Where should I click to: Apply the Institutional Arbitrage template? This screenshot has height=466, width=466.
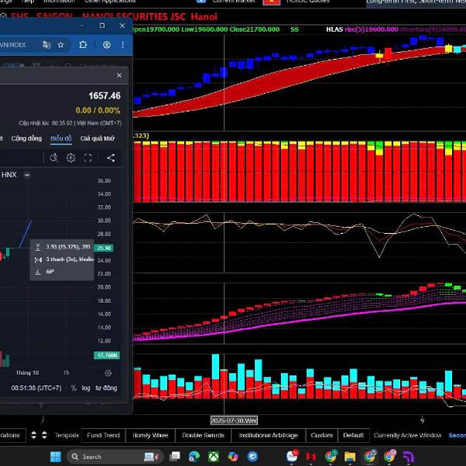(x=269, y=436)
